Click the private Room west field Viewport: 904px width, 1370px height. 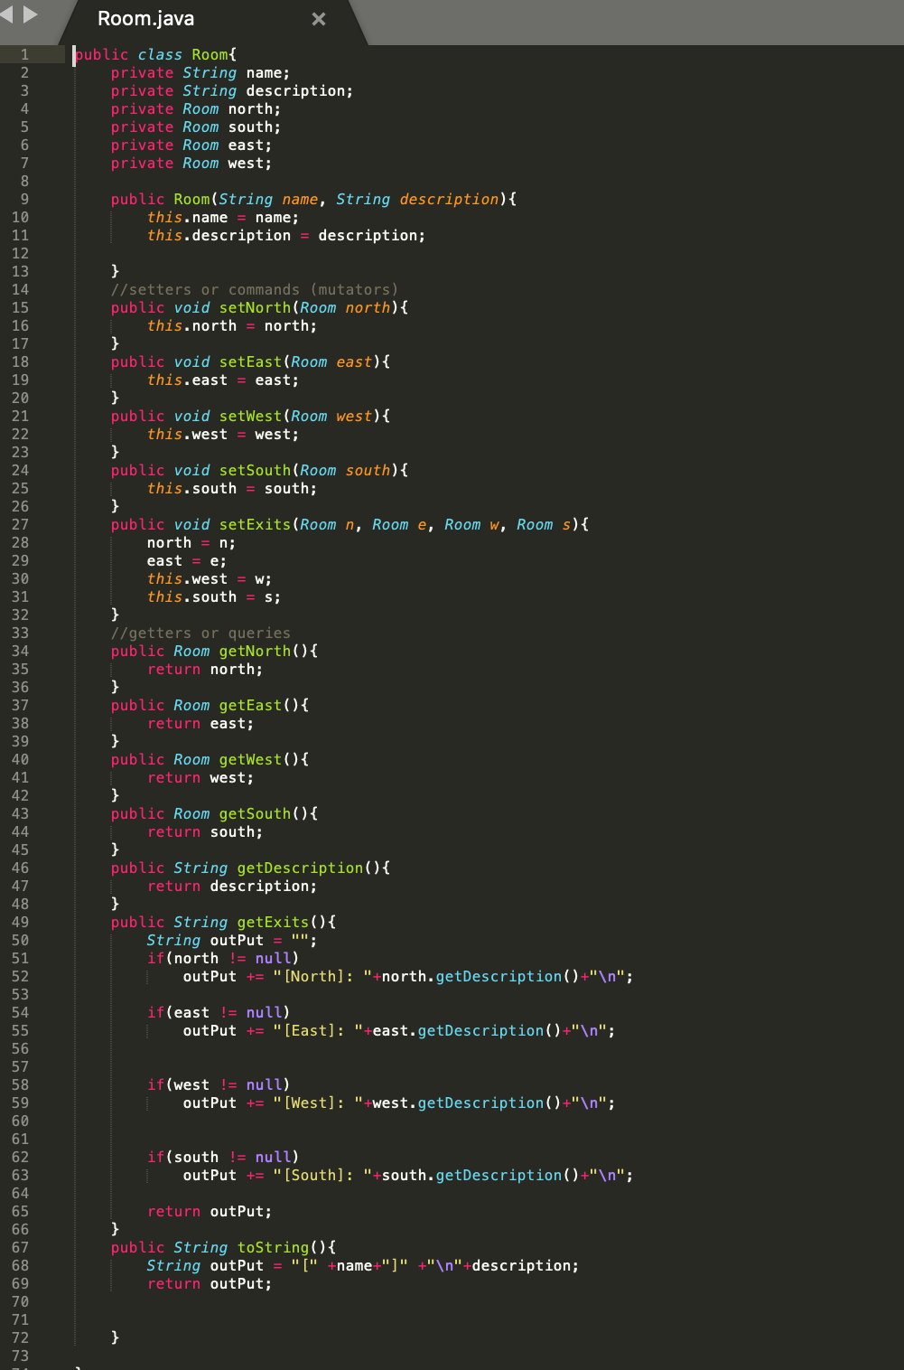point(191,163)
